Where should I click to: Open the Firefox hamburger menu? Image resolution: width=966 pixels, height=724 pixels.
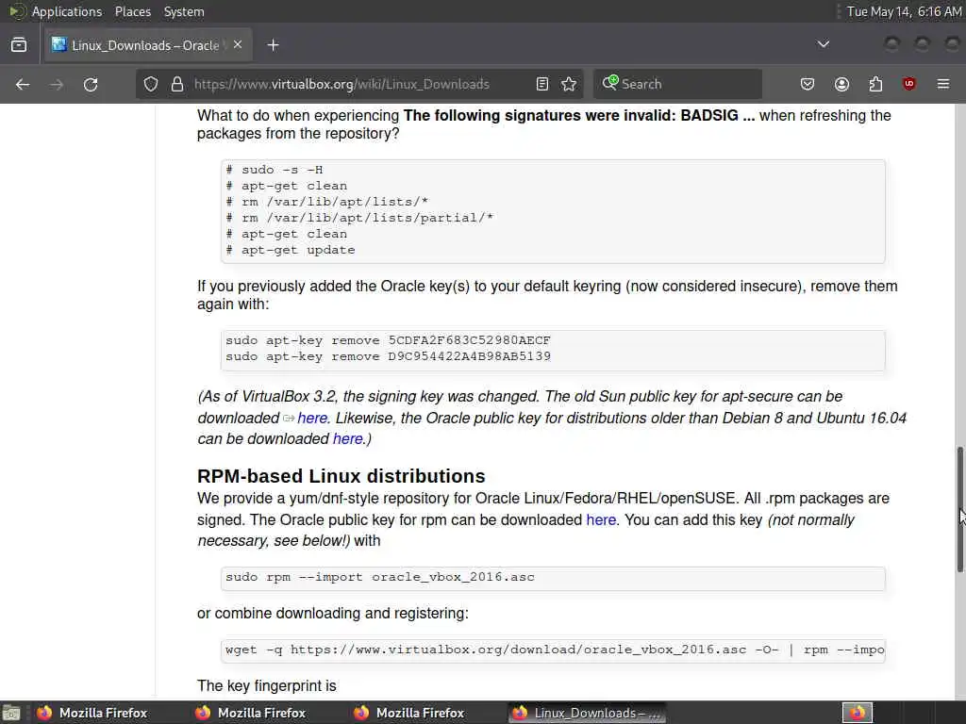(943, 84)
